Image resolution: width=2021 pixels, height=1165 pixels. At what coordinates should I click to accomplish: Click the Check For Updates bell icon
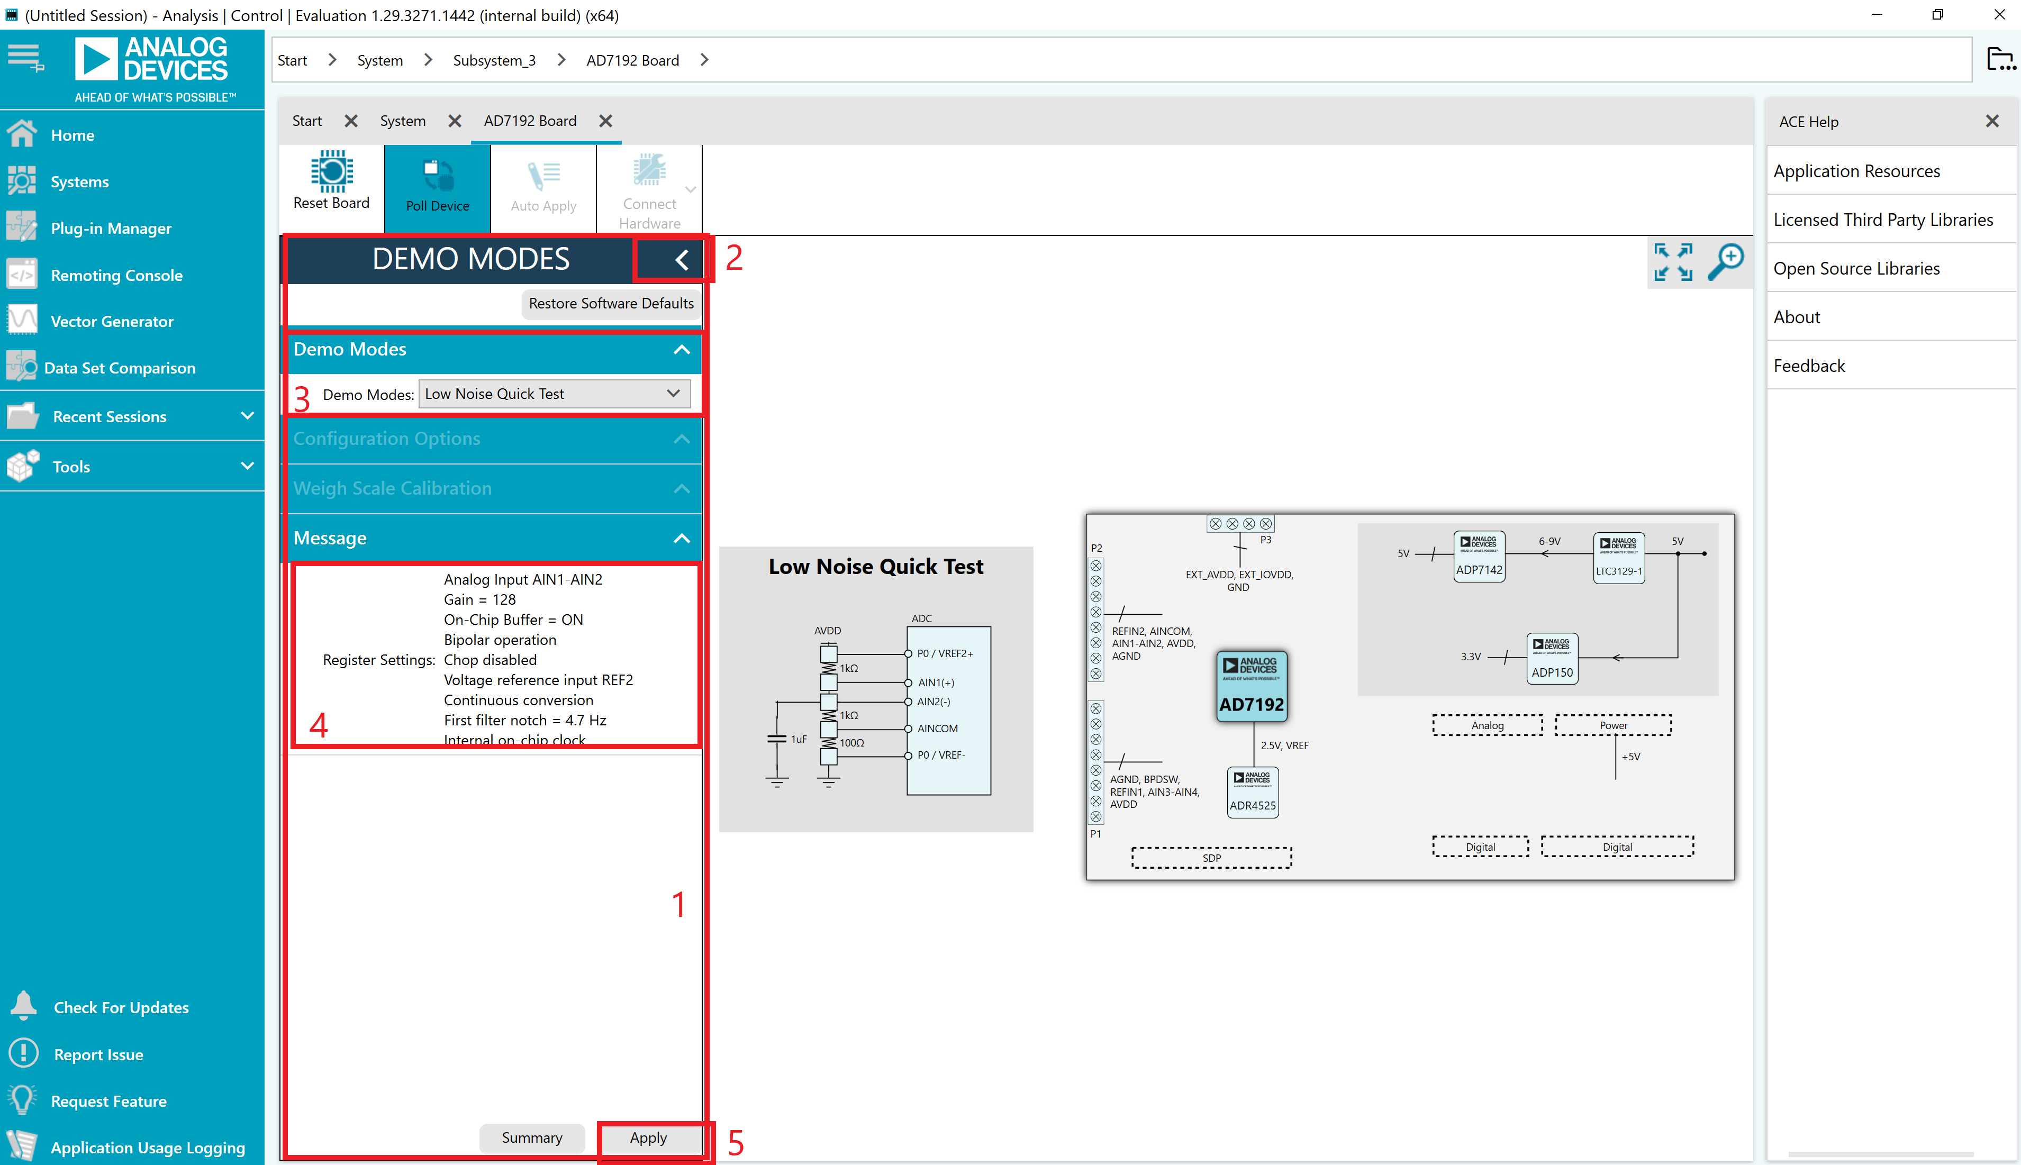pyautogui.click(x=23, y=1007)
